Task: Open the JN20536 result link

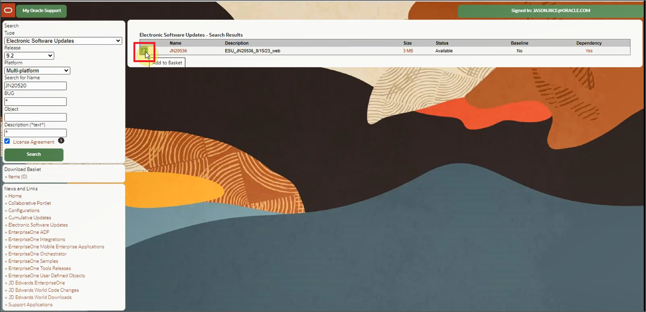Action: click(x=178, y=51)
